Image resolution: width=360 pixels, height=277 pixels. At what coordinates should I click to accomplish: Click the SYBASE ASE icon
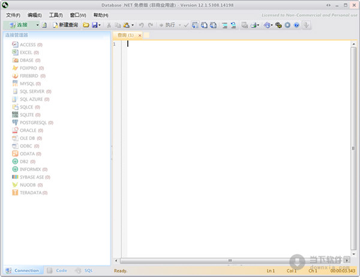(x=15, y=177)
